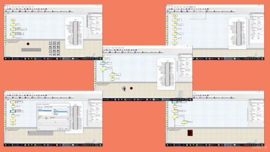Open the Window menu in the center window
This screenshot has width=270, height=152.
point(119,48)
